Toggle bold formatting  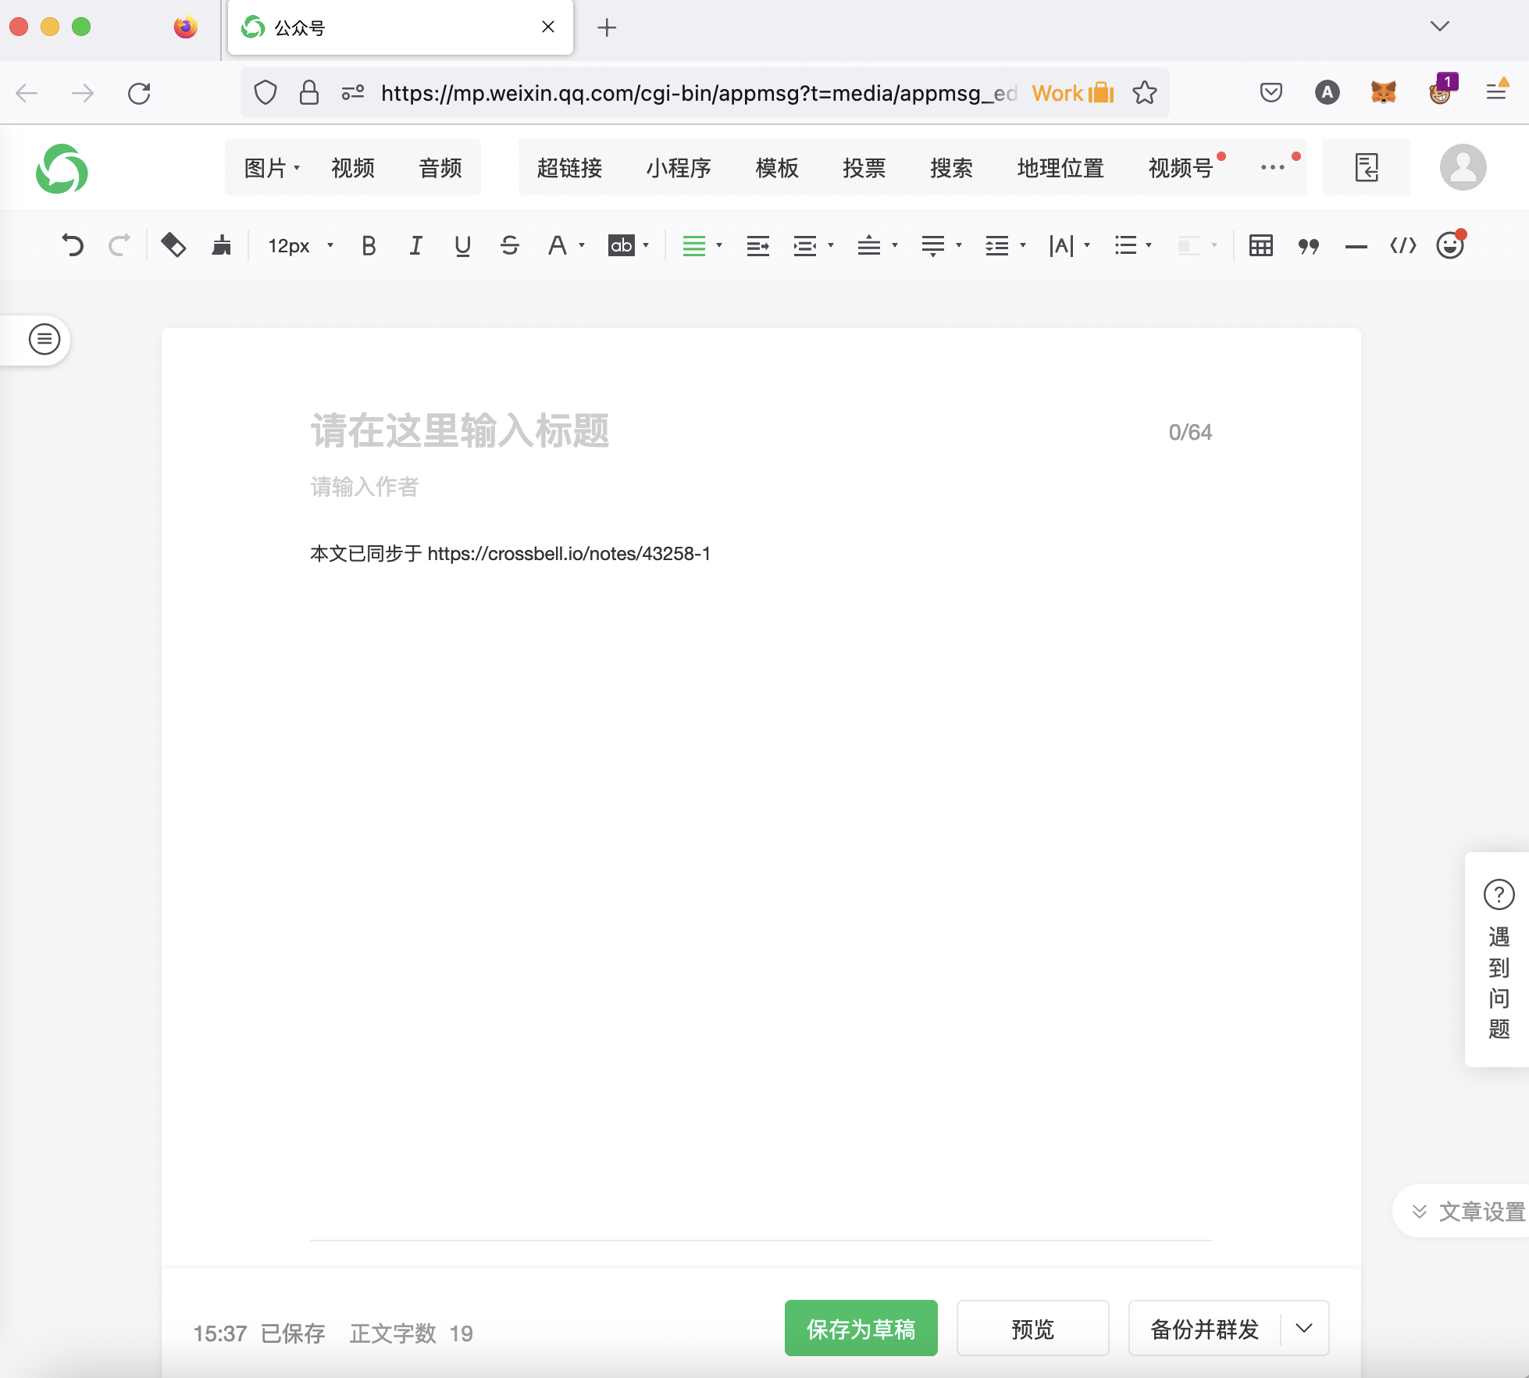[x=369, y=246]
